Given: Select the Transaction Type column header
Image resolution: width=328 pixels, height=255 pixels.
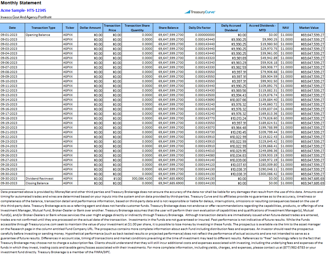Looking at the screenshot, I should 43,28.
